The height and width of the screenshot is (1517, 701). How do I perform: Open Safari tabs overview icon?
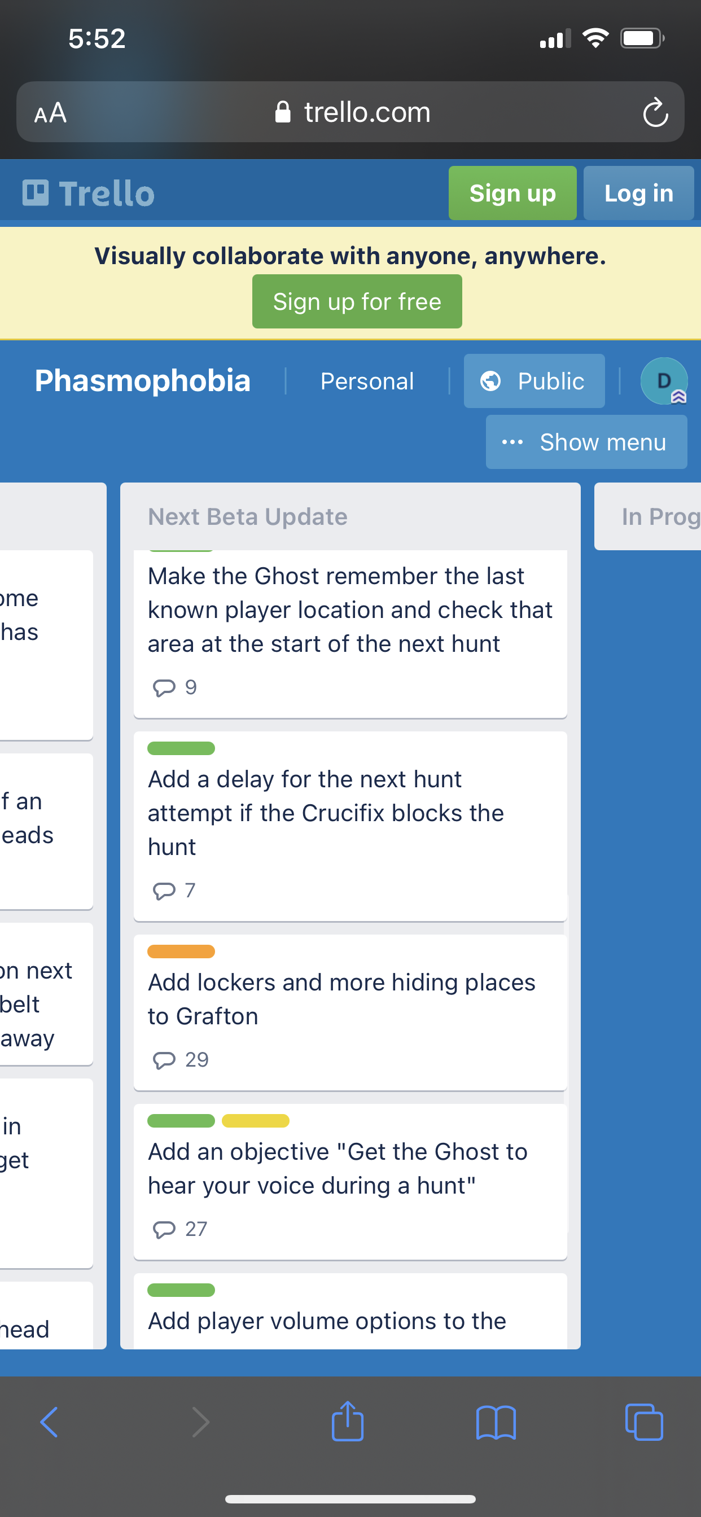[643, 1422]
